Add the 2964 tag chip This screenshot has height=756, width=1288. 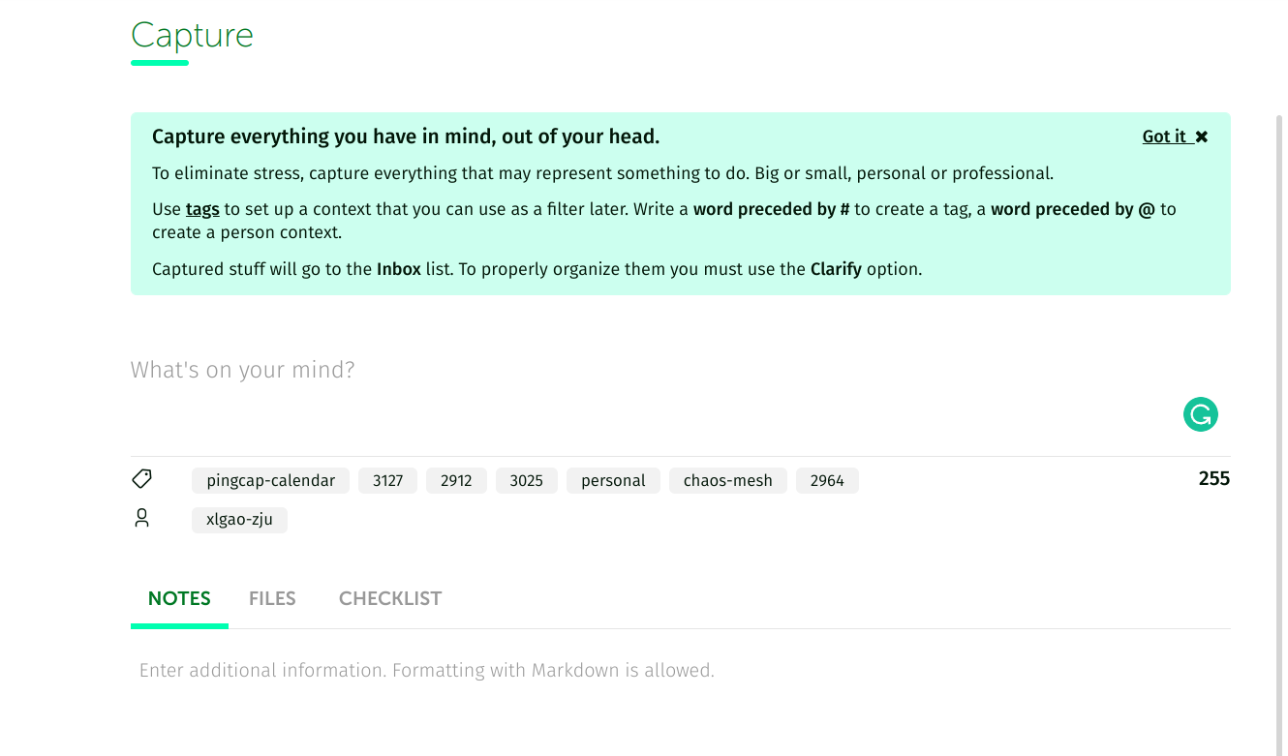[x=827, y=480]
